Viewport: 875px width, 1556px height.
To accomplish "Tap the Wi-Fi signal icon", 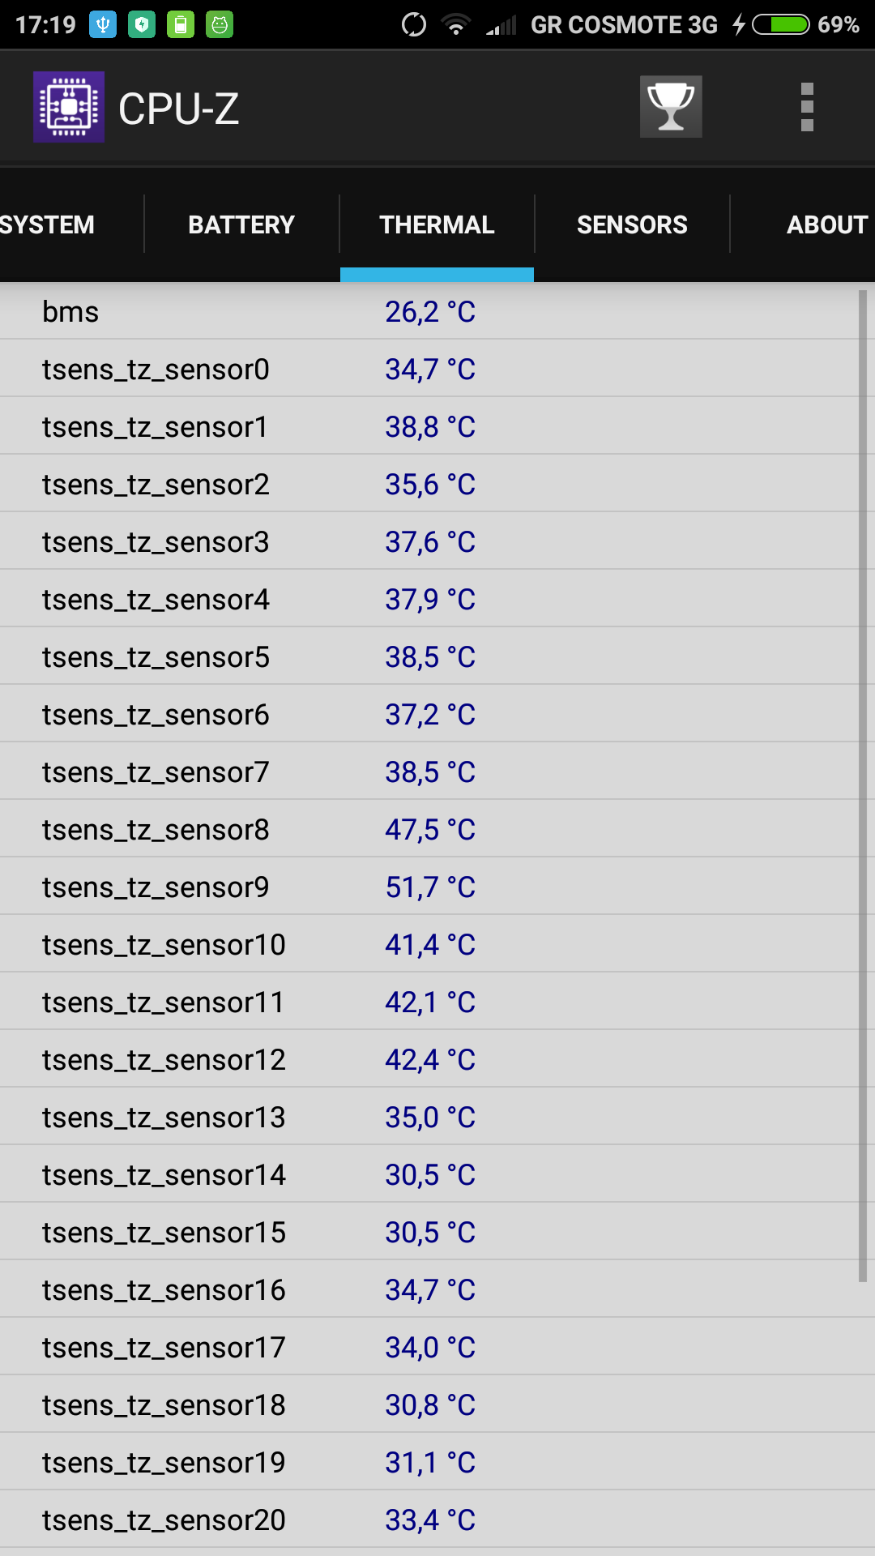I will click(x=457, y=24).
